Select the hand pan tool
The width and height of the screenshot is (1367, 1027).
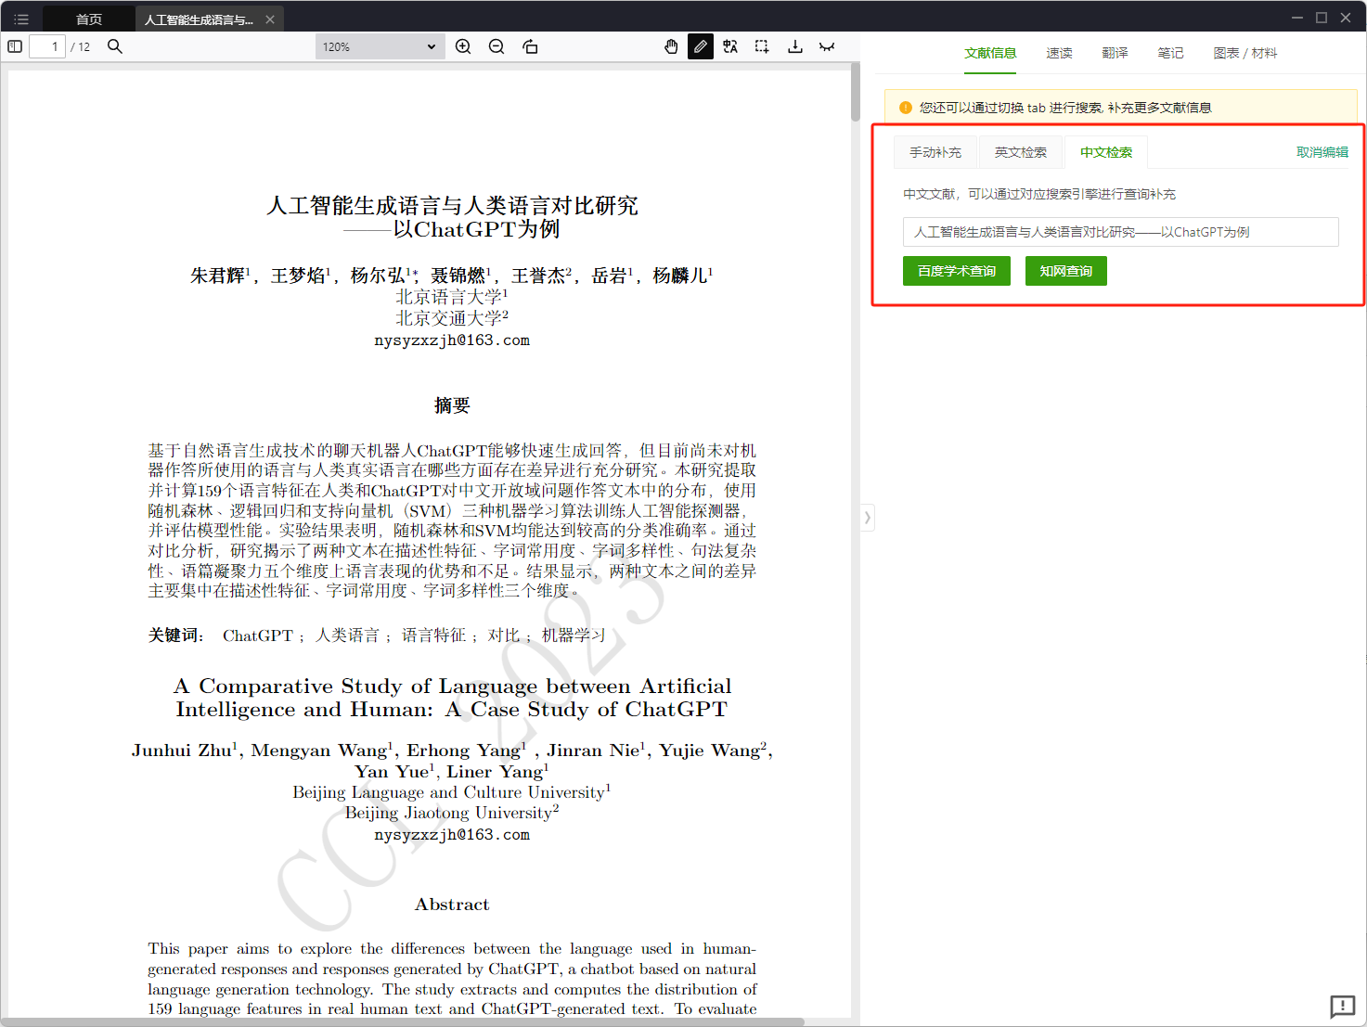pos(671,46)
